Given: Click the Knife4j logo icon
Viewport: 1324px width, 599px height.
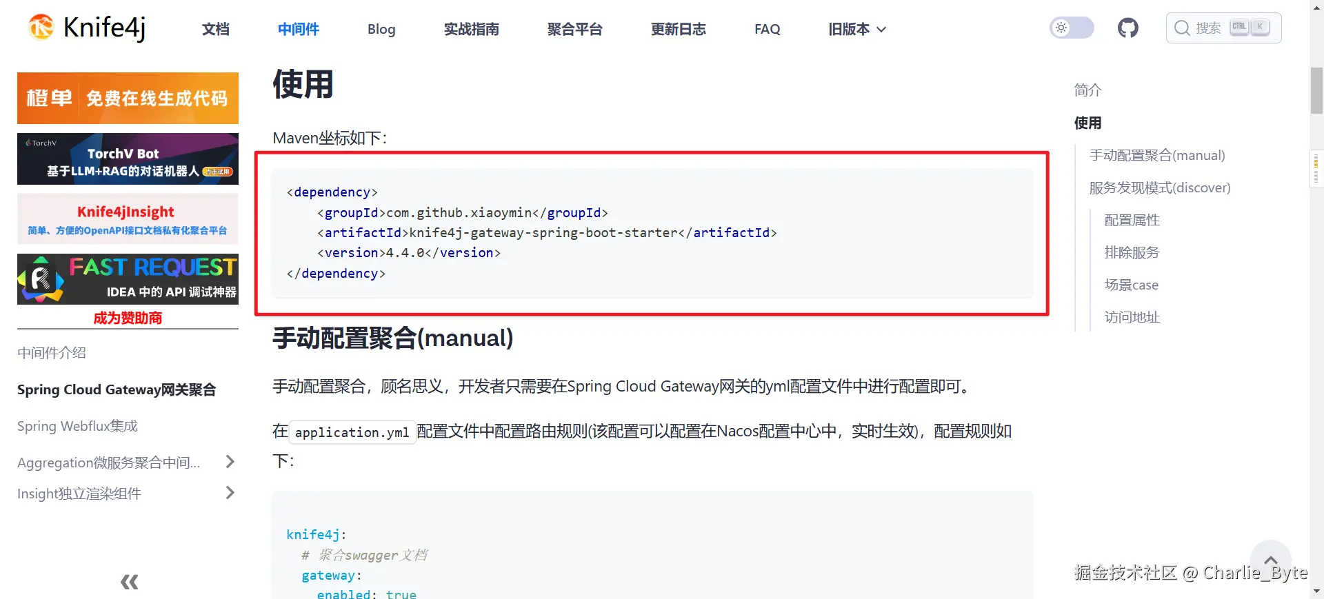Looking at the screenshot, I should [x=41, y=28].
